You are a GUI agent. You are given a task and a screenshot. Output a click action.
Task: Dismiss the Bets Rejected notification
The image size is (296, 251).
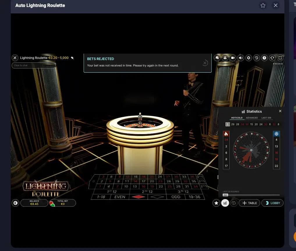(205, 63)
